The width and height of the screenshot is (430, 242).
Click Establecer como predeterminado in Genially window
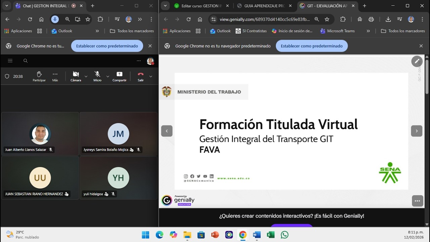tap(312, 46)
